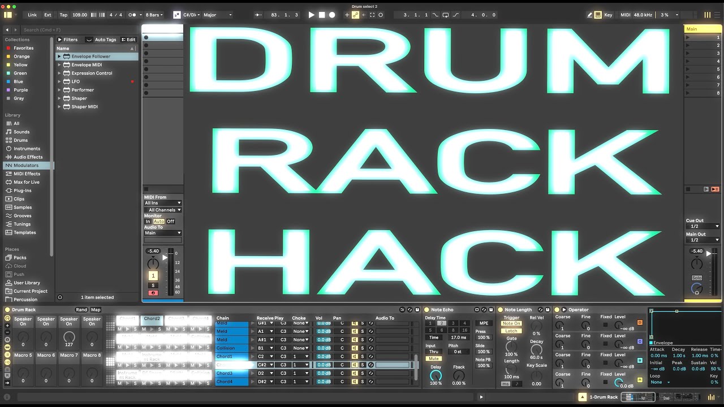Toggle the Link button
The width and height of the screenshot is (724, 407).
click(x=32, y=15)
